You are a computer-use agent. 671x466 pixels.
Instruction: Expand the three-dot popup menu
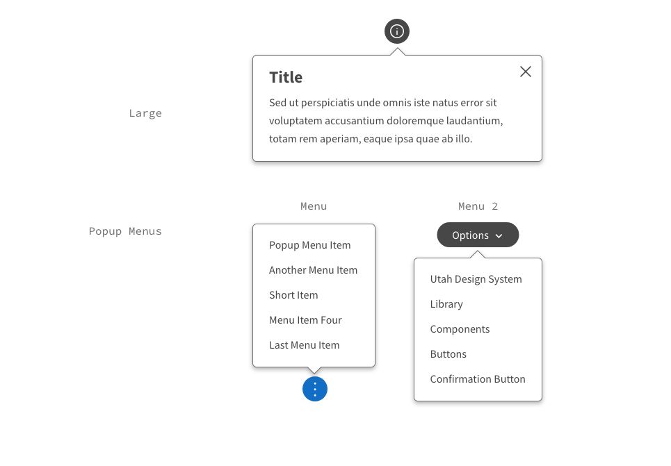click(314, 389)
